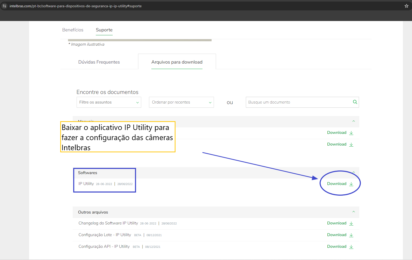
Task: Click download arrow icon for Configuração Lote
Action: tap(351, 235)
